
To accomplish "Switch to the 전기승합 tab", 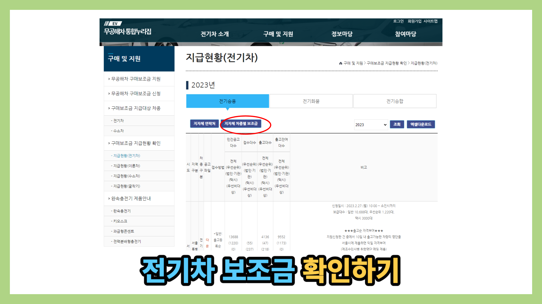I will tap(395, 101).
